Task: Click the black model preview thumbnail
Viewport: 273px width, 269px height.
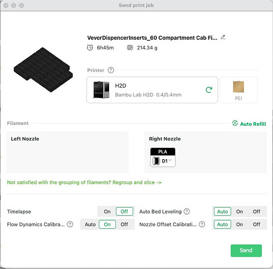Action: click(x=44, y=70)
